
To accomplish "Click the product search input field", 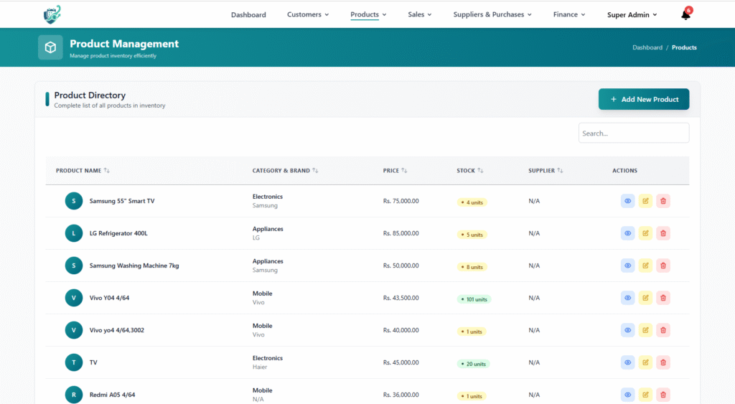I will pos(633,133).
